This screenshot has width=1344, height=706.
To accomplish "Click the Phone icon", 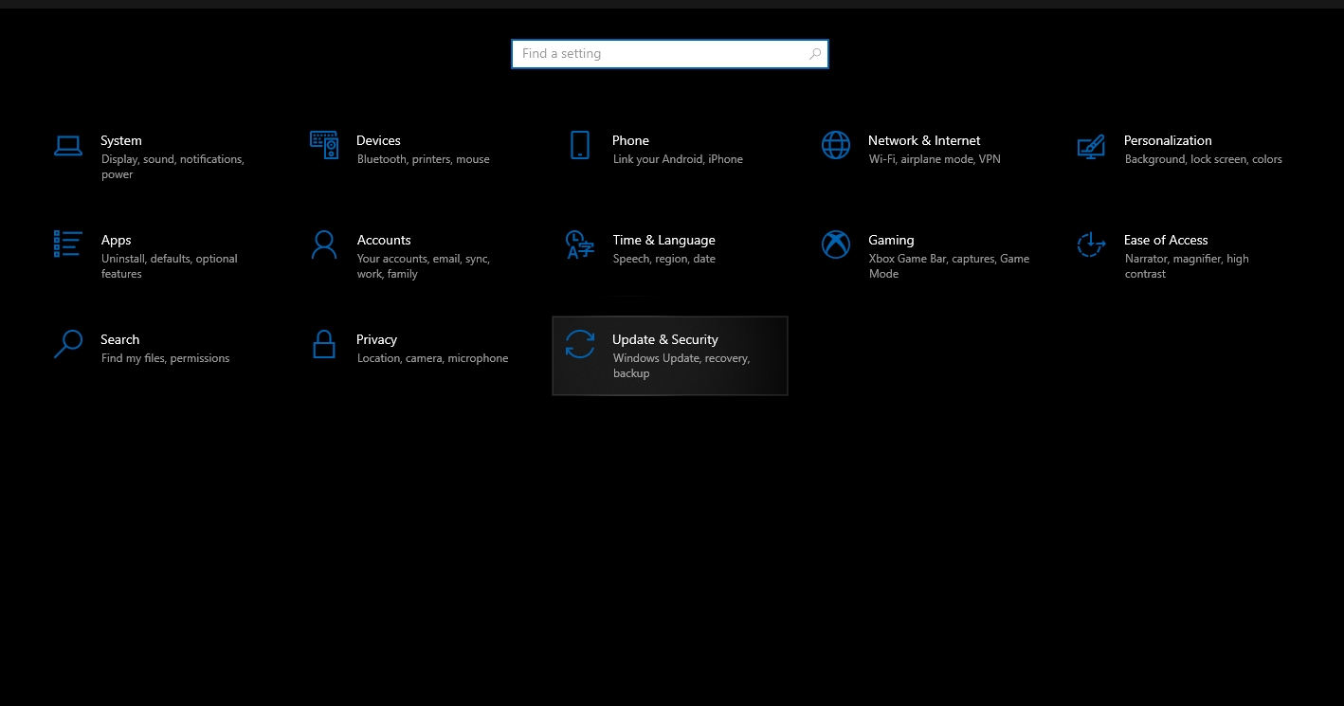I will click(x=580, y=145).
